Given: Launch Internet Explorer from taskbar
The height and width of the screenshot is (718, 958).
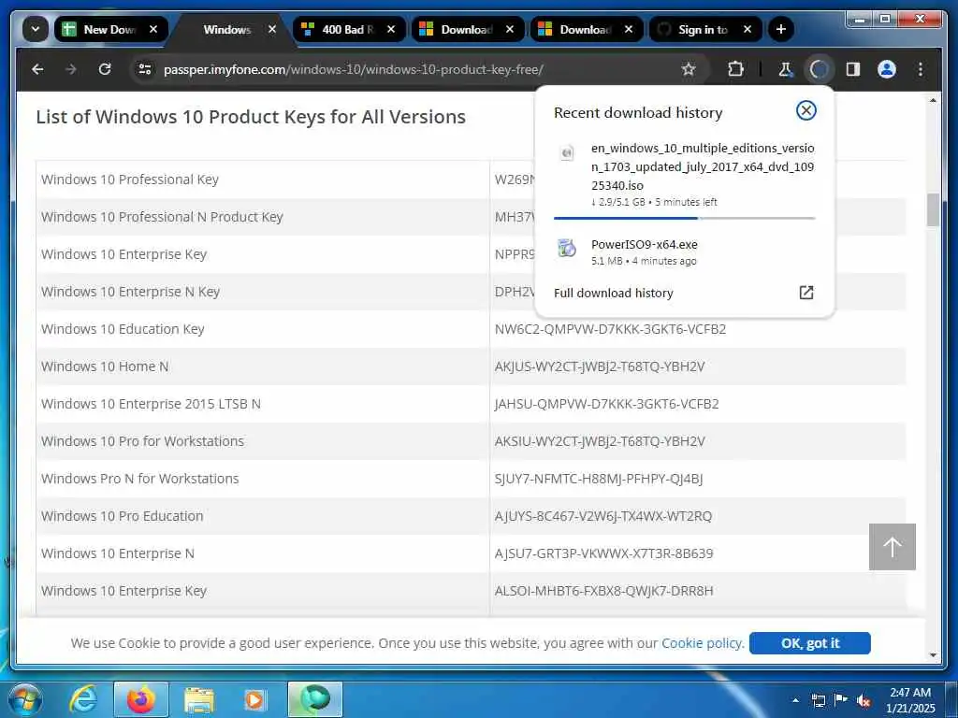Looking at the screenshot, I should [82, 699].
